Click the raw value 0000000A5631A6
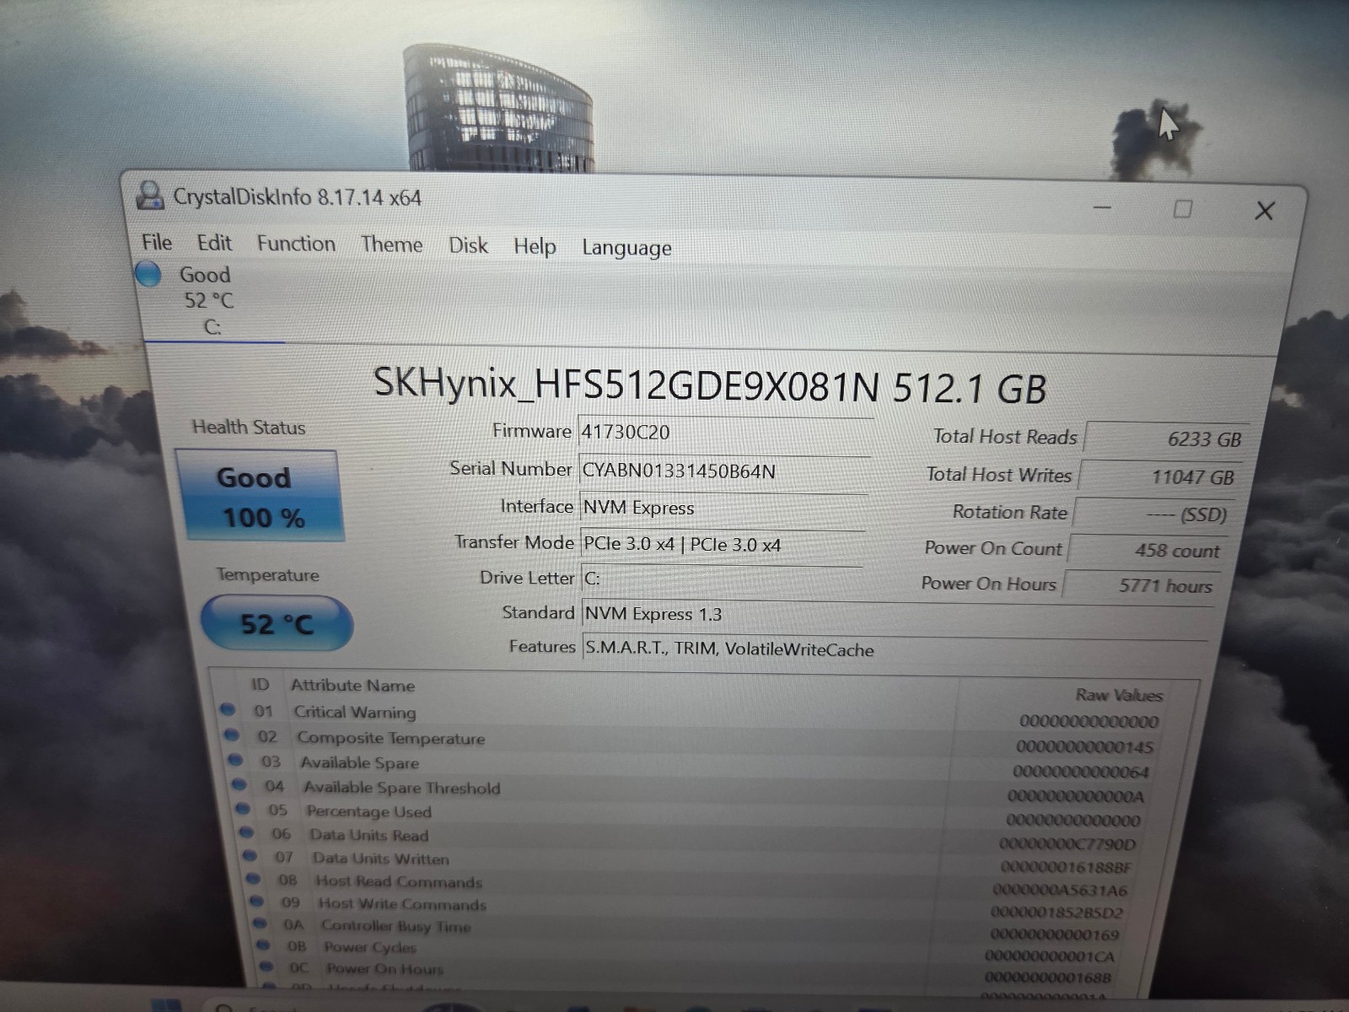The height and width of the screenshot is (1012, 1349). coord(1060,890)
